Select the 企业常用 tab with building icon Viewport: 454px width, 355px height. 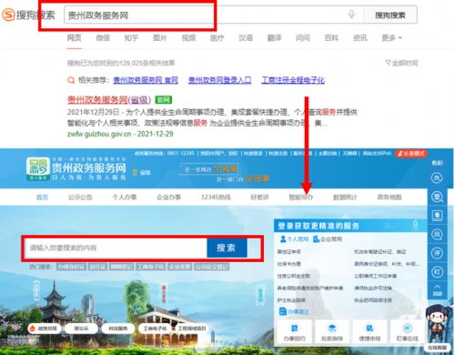[x=328, y=239]
